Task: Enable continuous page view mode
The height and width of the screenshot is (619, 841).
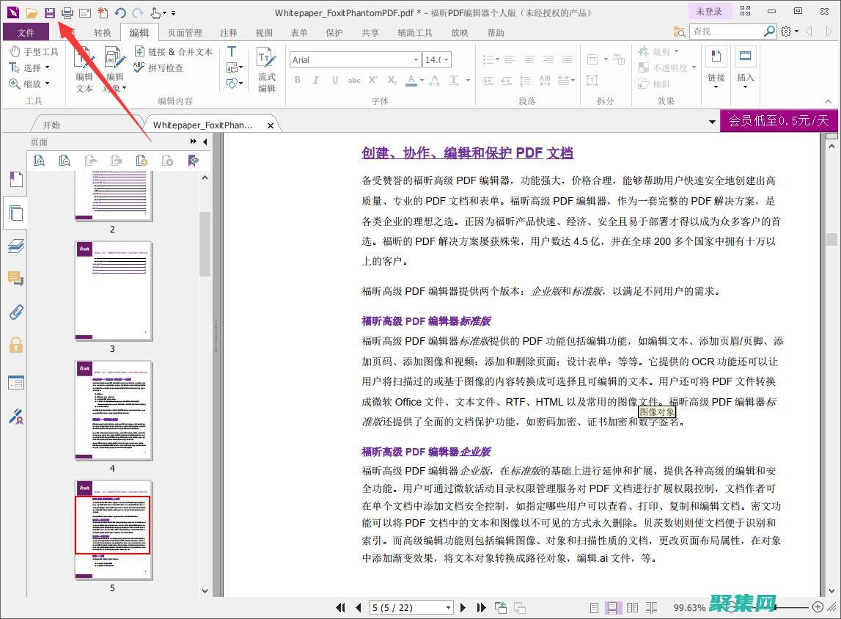Action: pyautogui.click(x=614, y=607)
